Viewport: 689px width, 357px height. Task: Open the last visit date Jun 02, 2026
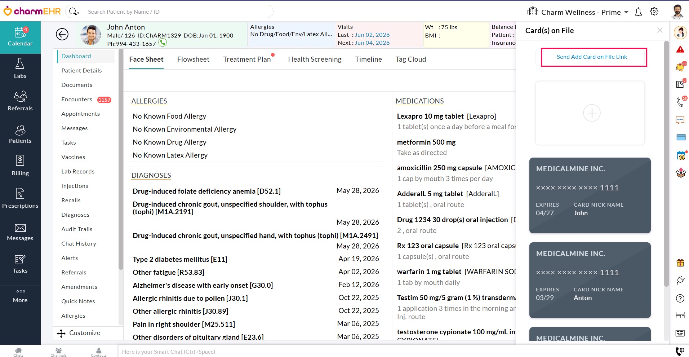(x=372, y=35)
